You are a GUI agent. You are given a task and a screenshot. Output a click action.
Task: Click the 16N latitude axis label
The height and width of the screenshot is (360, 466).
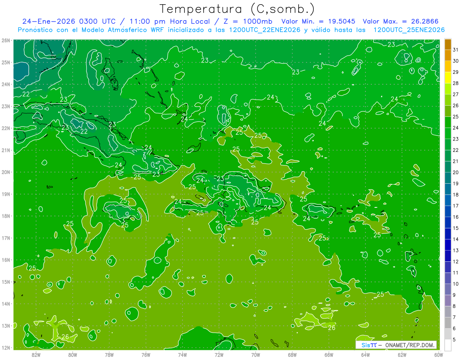pyautogui.click(x=6, y=260)
